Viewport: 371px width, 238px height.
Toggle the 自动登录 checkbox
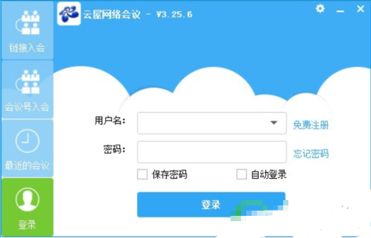(x=242, y=174)
